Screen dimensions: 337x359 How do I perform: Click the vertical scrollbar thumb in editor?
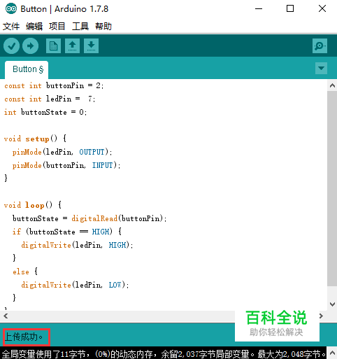(332, 188)
